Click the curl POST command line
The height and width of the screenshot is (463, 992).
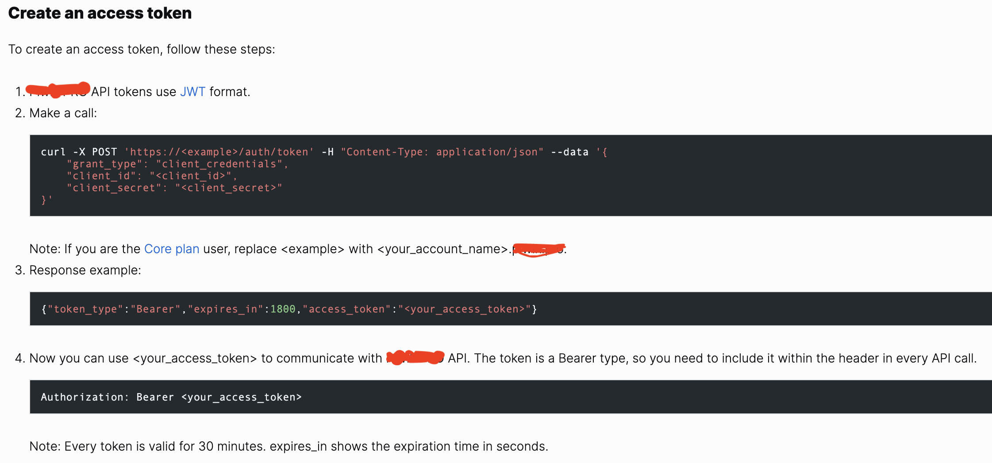click(324, 152)
